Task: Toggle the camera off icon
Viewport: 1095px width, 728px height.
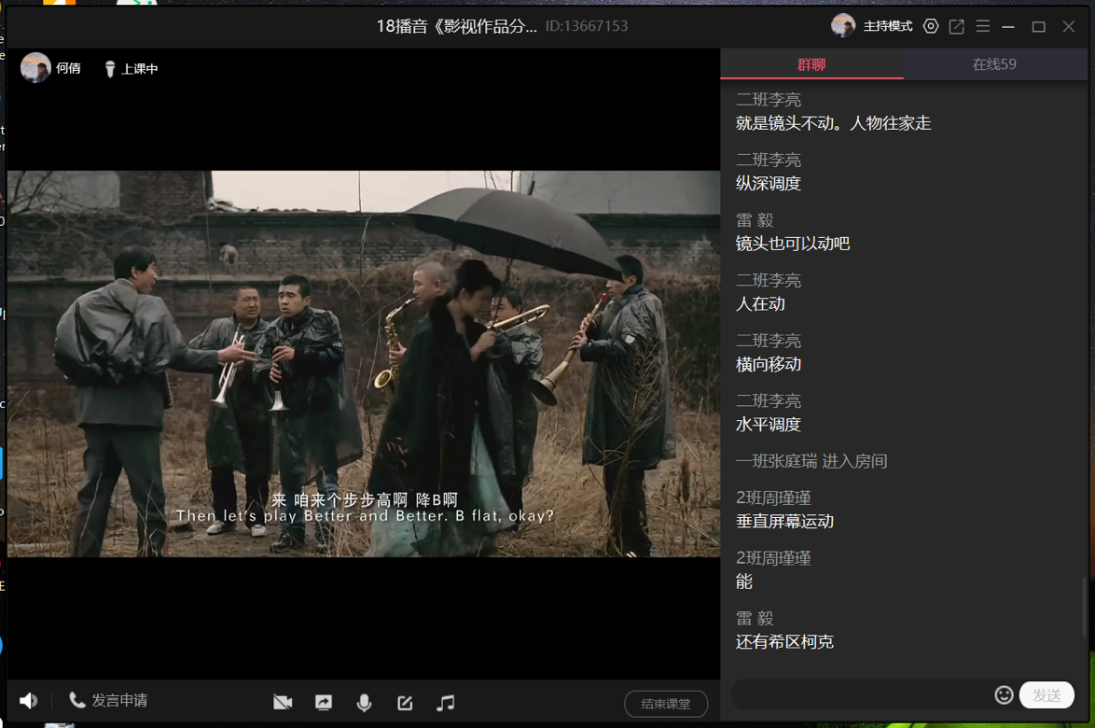Action: [x=283, y=702]
